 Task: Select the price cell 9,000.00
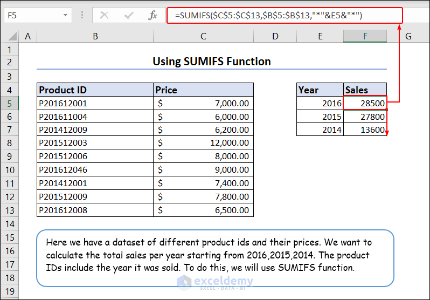coord(203,170)
